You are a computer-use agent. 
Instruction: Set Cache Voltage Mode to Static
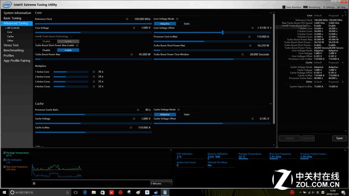pos(186,114)
